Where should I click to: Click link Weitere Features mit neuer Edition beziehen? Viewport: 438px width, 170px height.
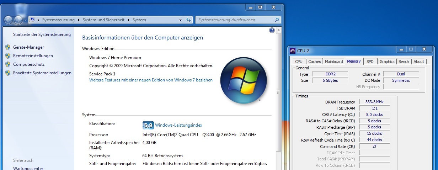[x=151, y=80]
